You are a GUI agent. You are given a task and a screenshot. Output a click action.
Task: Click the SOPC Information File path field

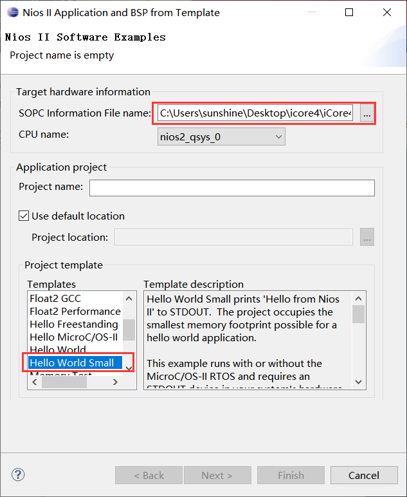coord(255,114)
